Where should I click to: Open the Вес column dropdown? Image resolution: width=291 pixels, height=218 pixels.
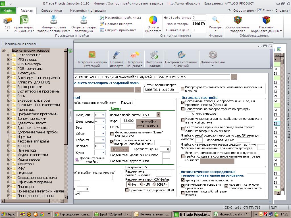coord(103,127)
